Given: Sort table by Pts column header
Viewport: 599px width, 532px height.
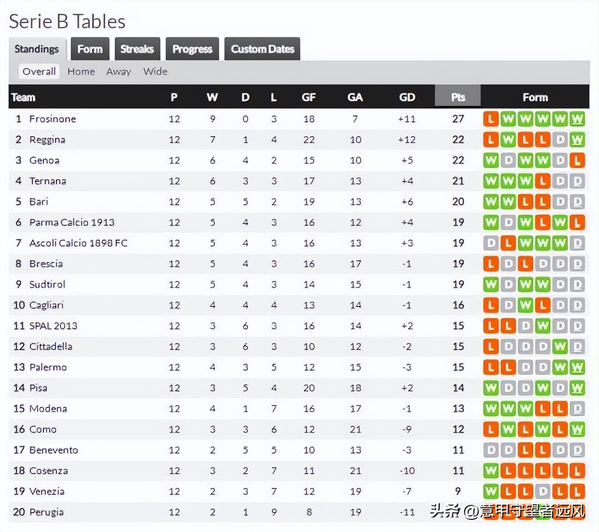Looking at the screenshot, I should pyautogui.click(x=458, y=97).
